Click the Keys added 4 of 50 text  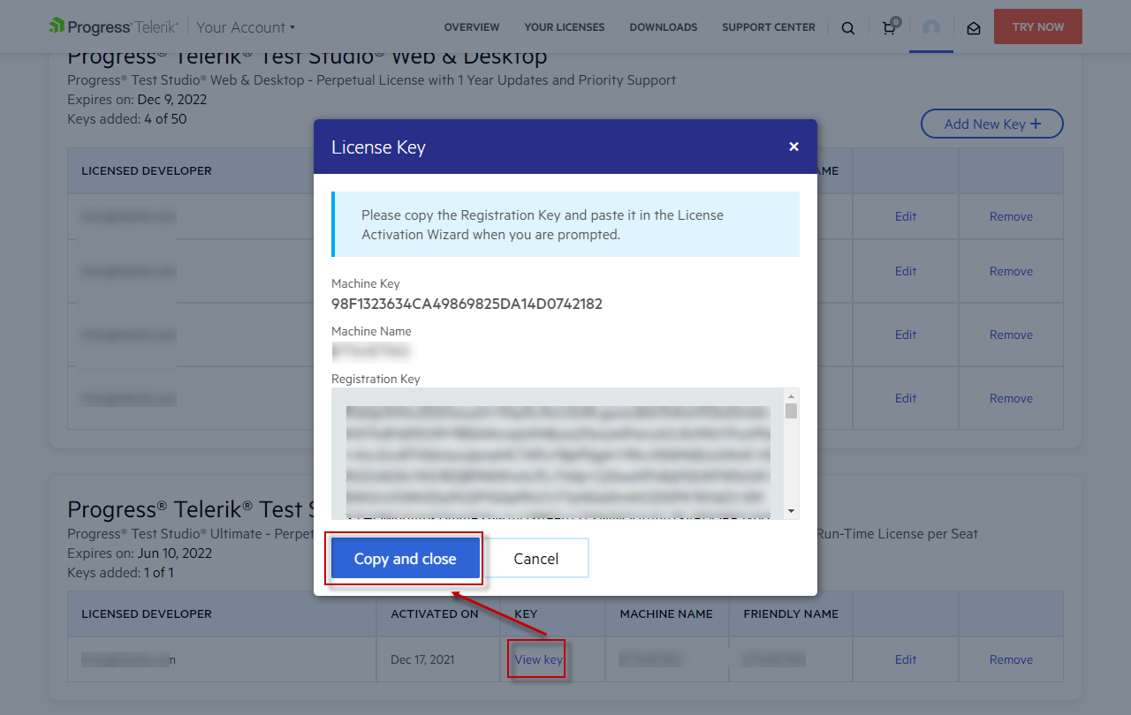[x=127, y=118]
